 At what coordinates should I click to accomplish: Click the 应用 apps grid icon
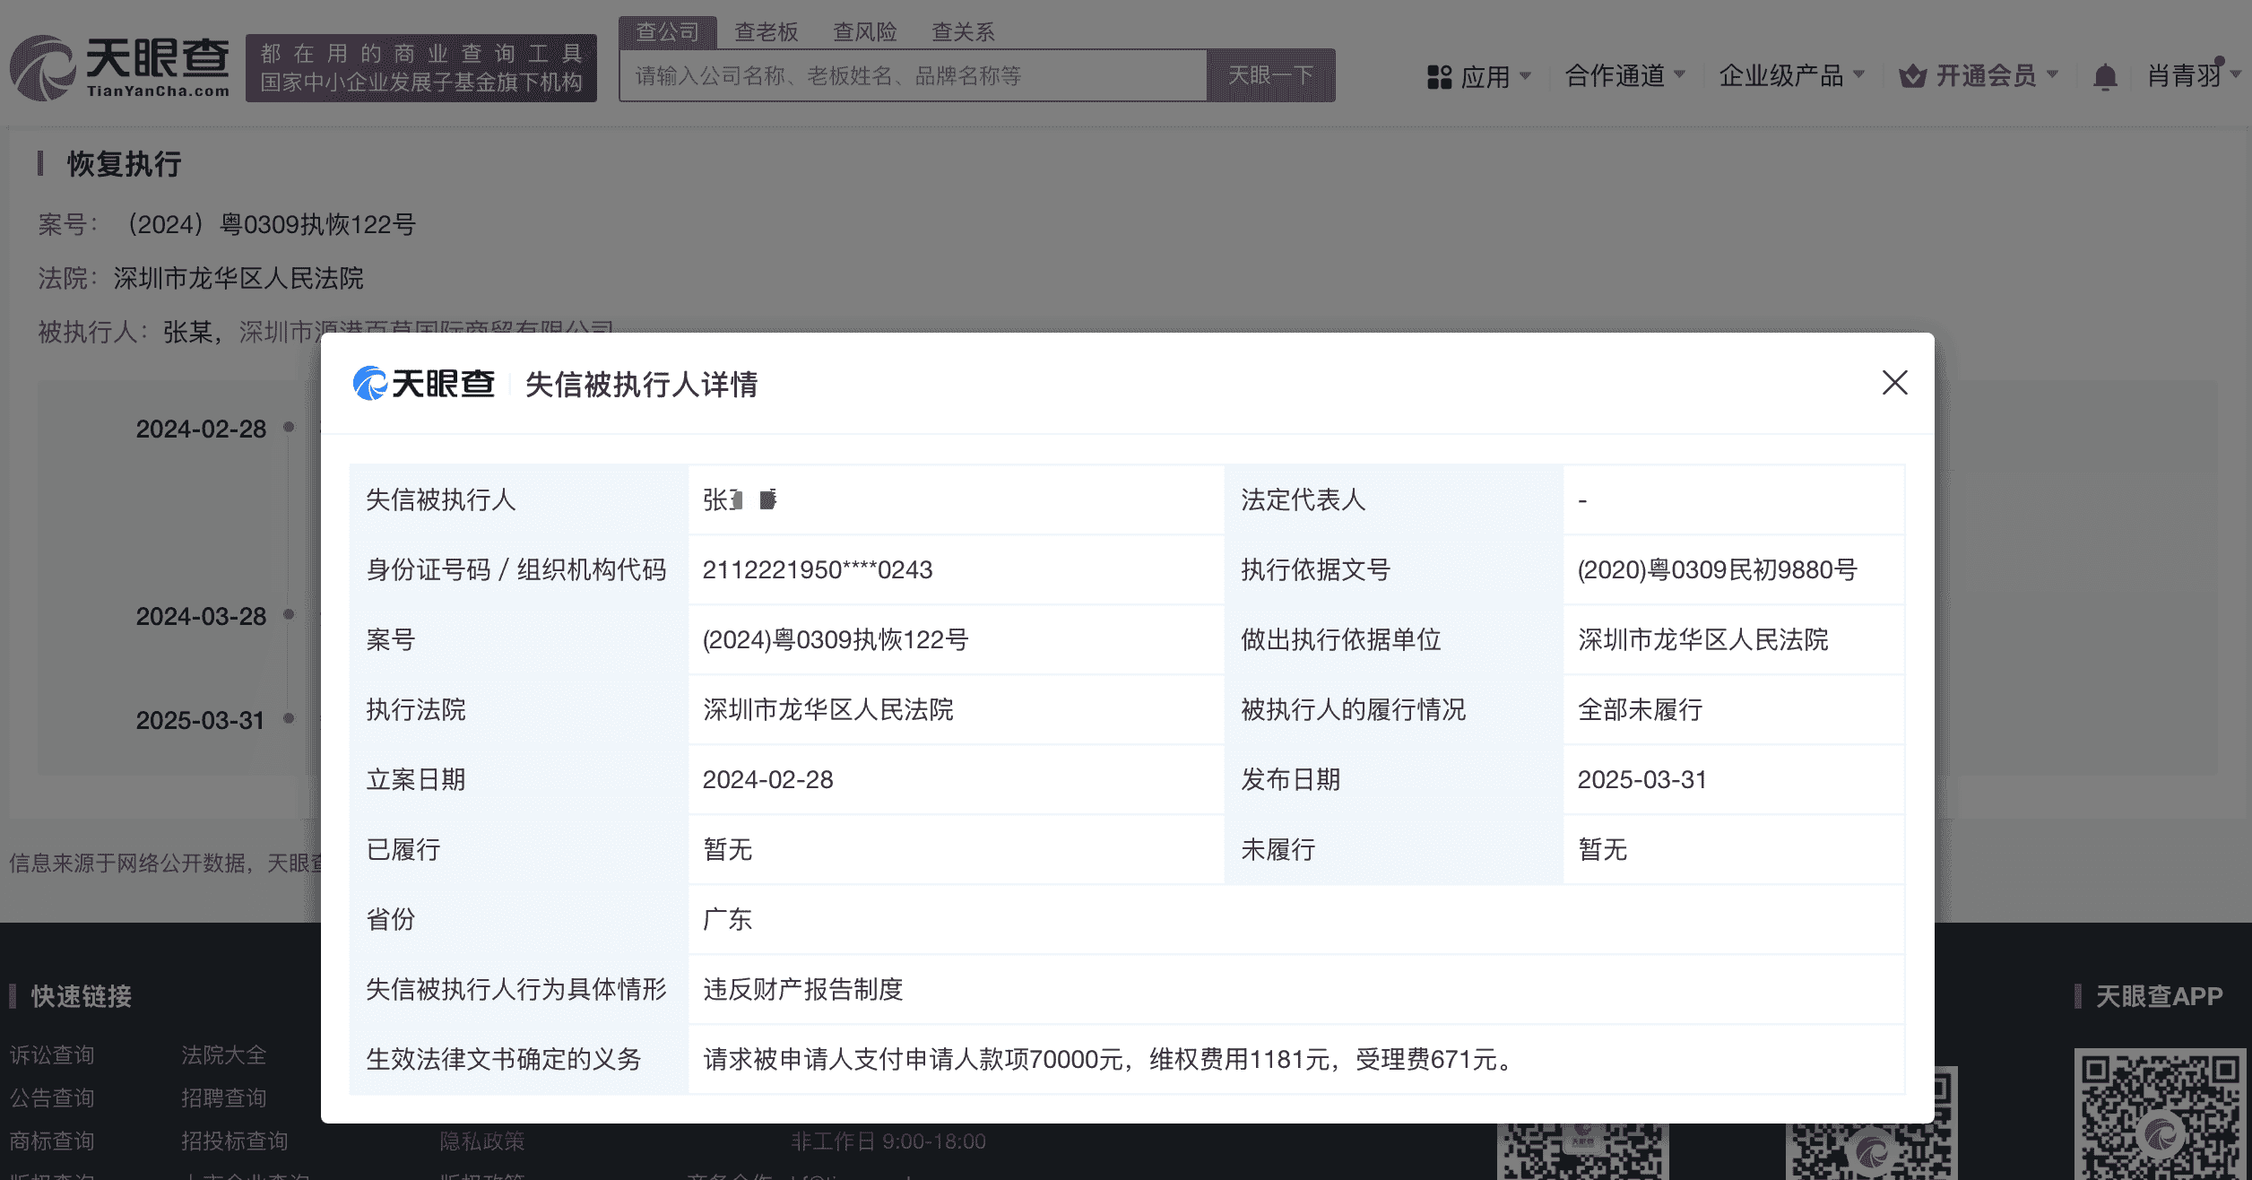coord(1440,77)
